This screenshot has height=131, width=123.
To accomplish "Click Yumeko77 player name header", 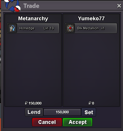I will [91, 19].
